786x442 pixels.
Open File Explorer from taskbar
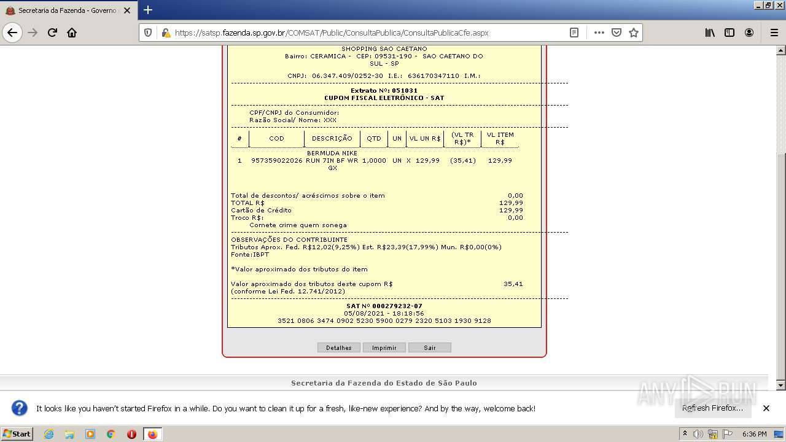(x=69, y=434)
